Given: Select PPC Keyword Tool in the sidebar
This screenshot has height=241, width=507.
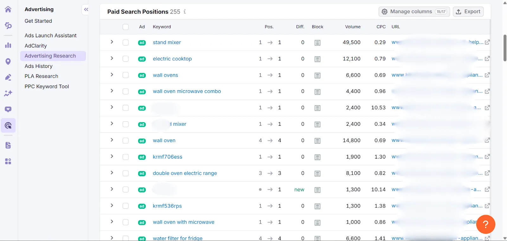Looking at the screenshot, I should click(x=47, y=87).
